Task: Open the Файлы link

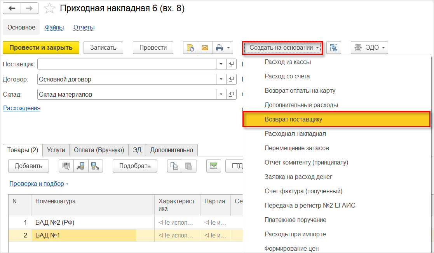Action: click(x=54, y=28)
